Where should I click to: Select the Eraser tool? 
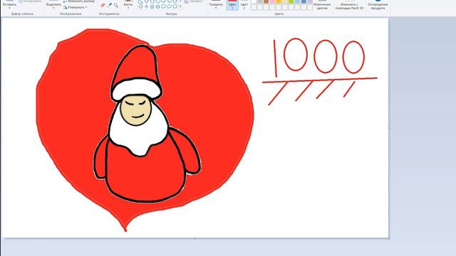coord(103,5)
